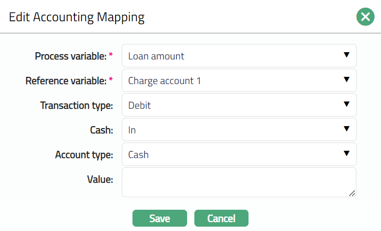Click the Transaction type dropdown arrow
The height and width of the screenshot is (231, 381).
pyautogui.click(x=346, y=105)
